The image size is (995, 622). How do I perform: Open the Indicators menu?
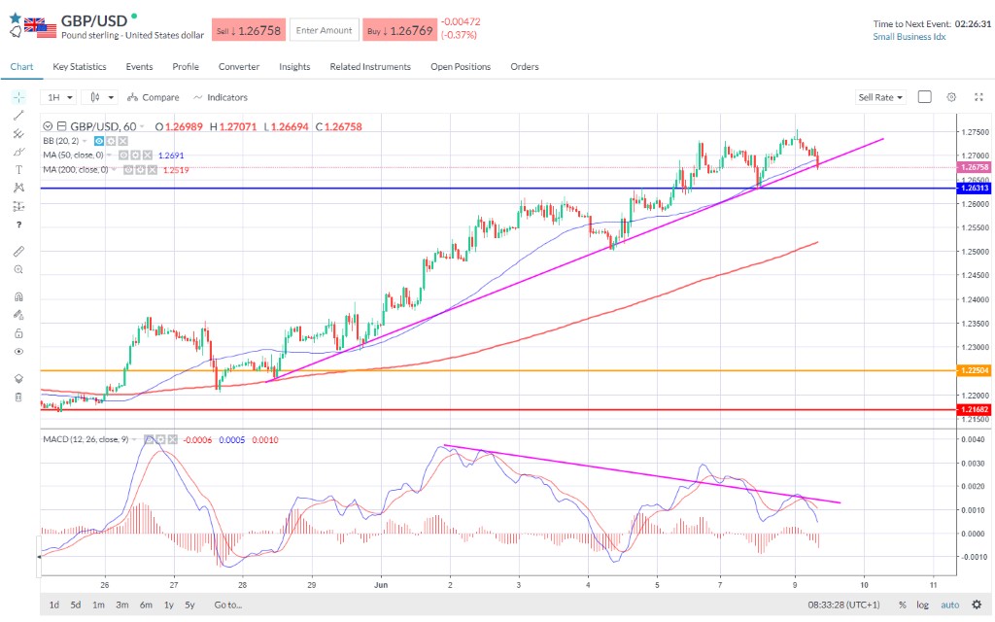point(221,97)
